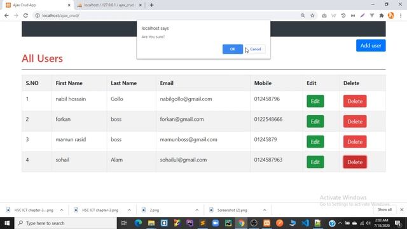Screen dimensions: 407x229
Task: Click the pen extension icon in toolbar
Action: (362, 15)
